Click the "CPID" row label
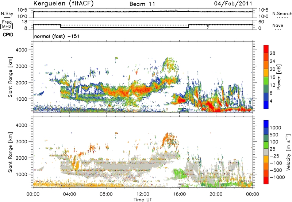The image size is (292, 202). tap(8, 35)
